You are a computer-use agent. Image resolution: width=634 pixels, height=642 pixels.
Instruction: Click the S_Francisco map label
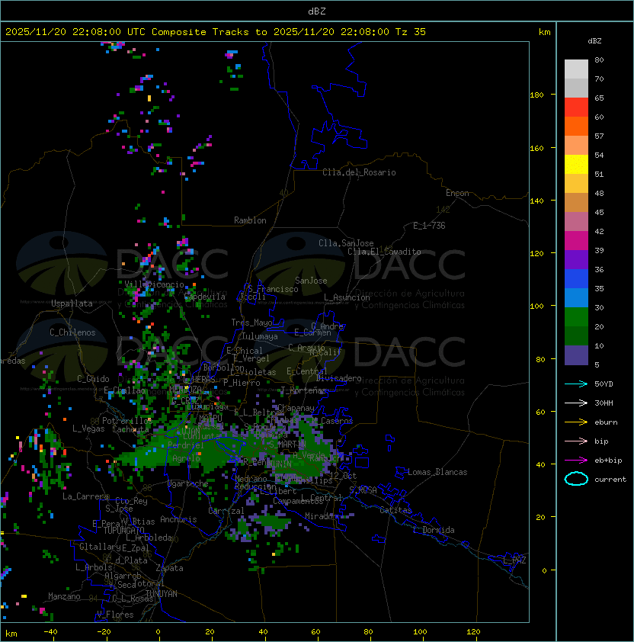point(273,289)
